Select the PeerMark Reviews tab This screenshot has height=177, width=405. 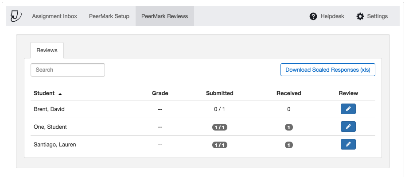pyautogui.click(x=165, y=16)
